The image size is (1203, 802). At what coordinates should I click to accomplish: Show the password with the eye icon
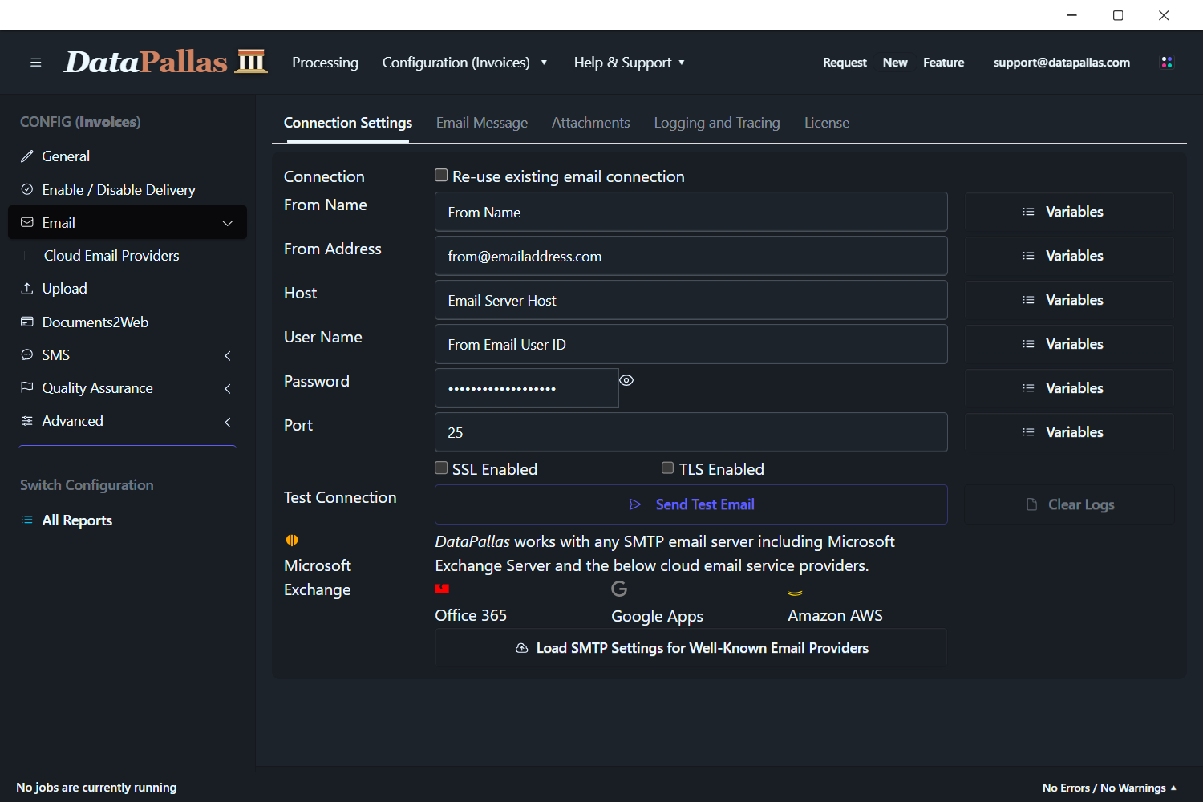pos(626,380)
